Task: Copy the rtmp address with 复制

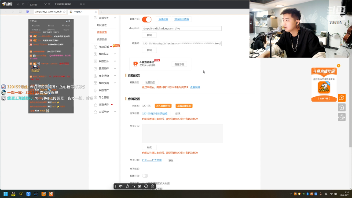Action: point(149,35)
